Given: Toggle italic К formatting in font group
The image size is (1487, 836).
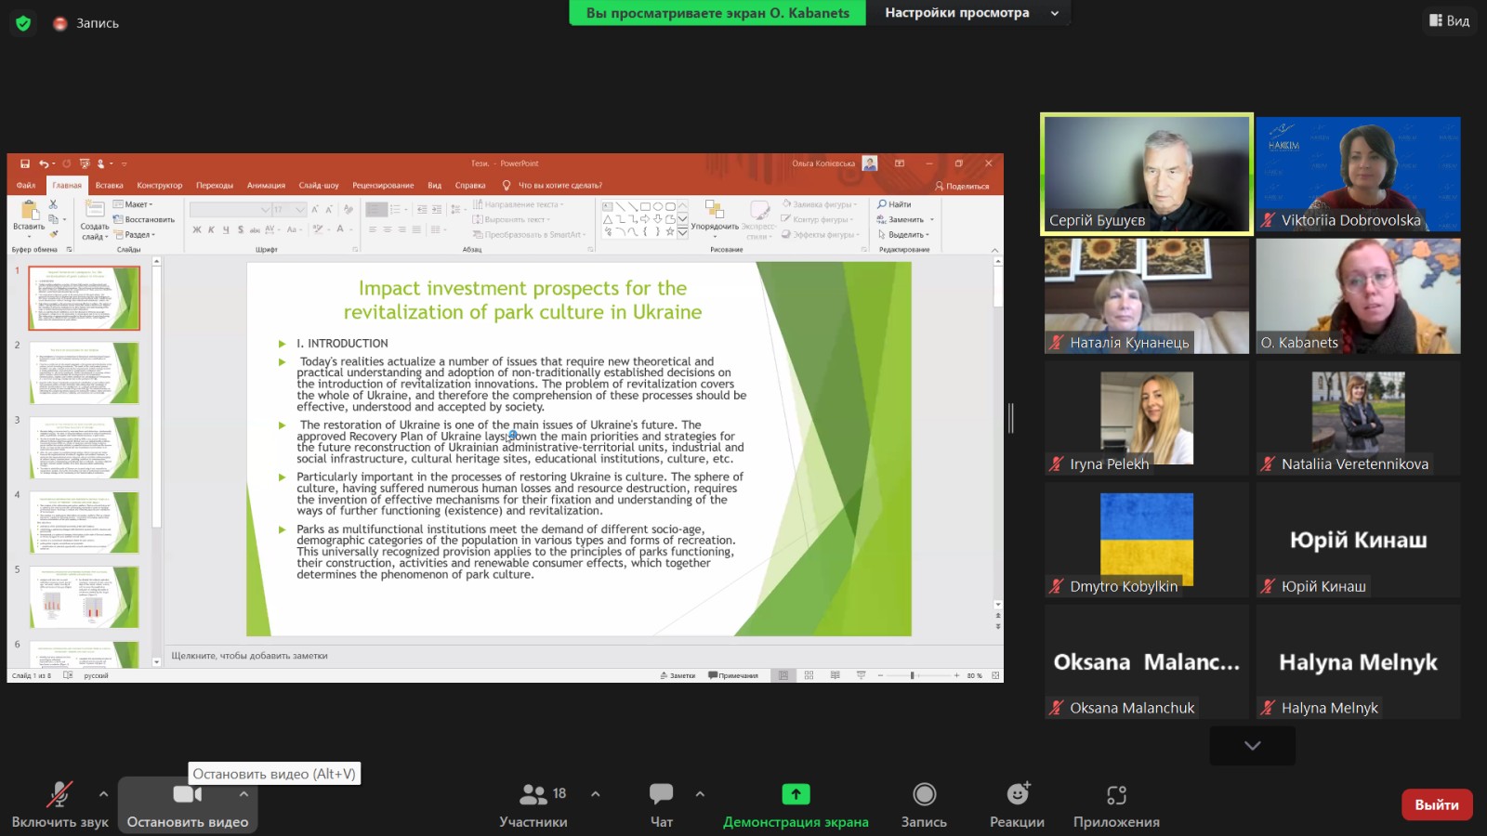Looking at the screenshot, I should click(x=211, y=229).
